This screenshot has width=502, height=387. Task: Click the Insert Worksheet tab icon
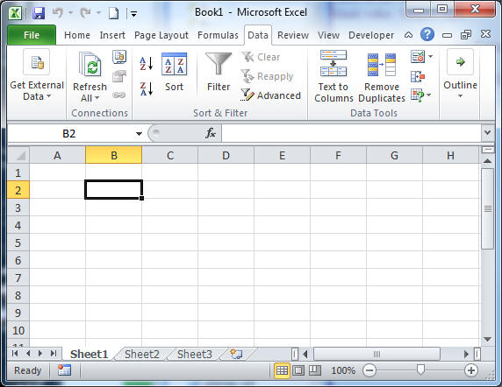tap(236, 354)
